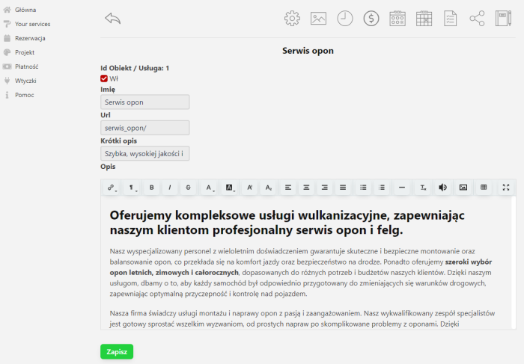Expand the link dropdown in editor
The height and width of the screenshot is (364, 524).
[x=112, y=188]
